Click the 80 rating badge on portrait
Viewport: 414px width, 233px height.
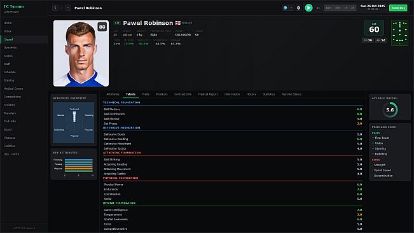point(102,27)
